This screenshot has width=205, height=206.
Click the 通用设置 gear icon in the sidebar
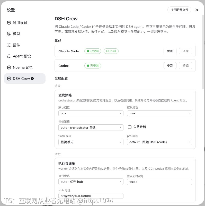9,23
